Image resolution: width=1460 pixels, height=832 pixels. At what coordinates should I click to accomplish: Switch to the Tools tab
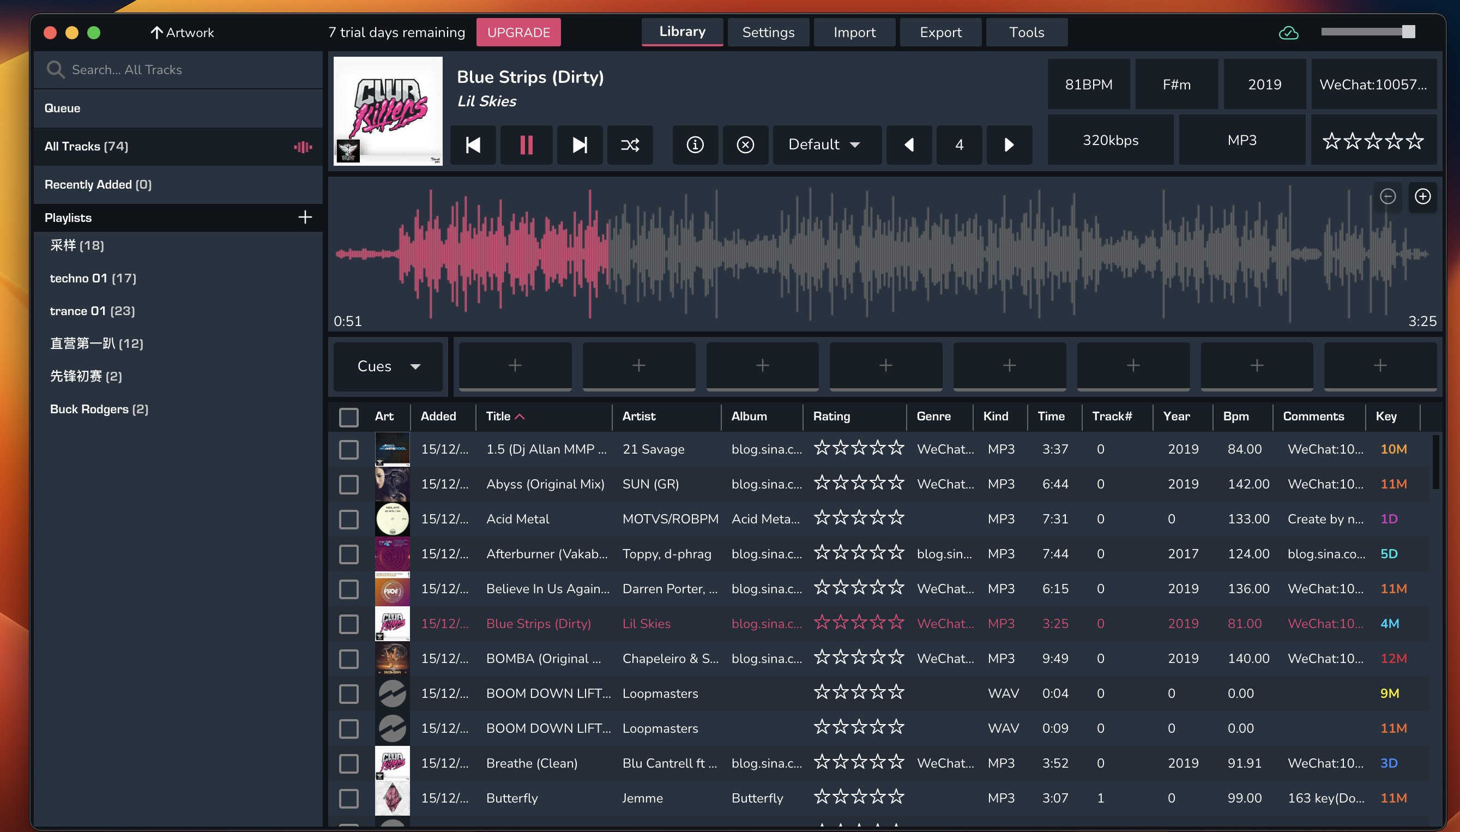(1027, 32)
